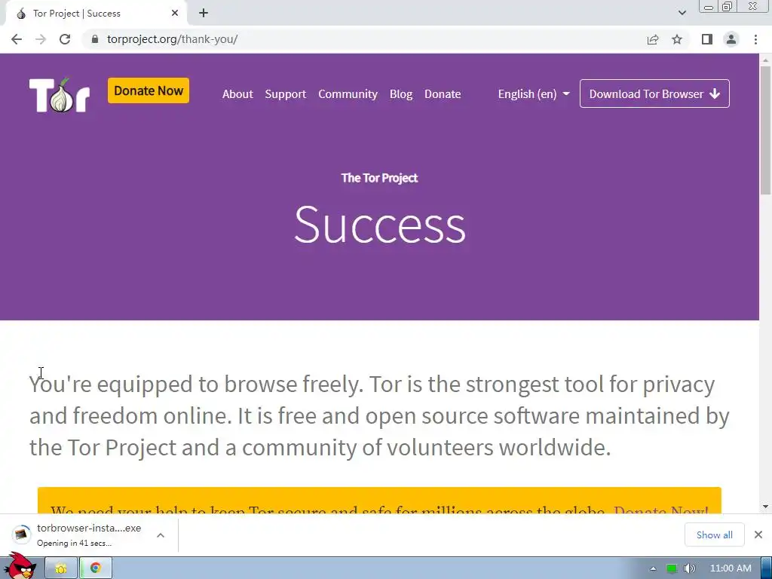
Task: Open the About menu item
Action: (237, 94)
